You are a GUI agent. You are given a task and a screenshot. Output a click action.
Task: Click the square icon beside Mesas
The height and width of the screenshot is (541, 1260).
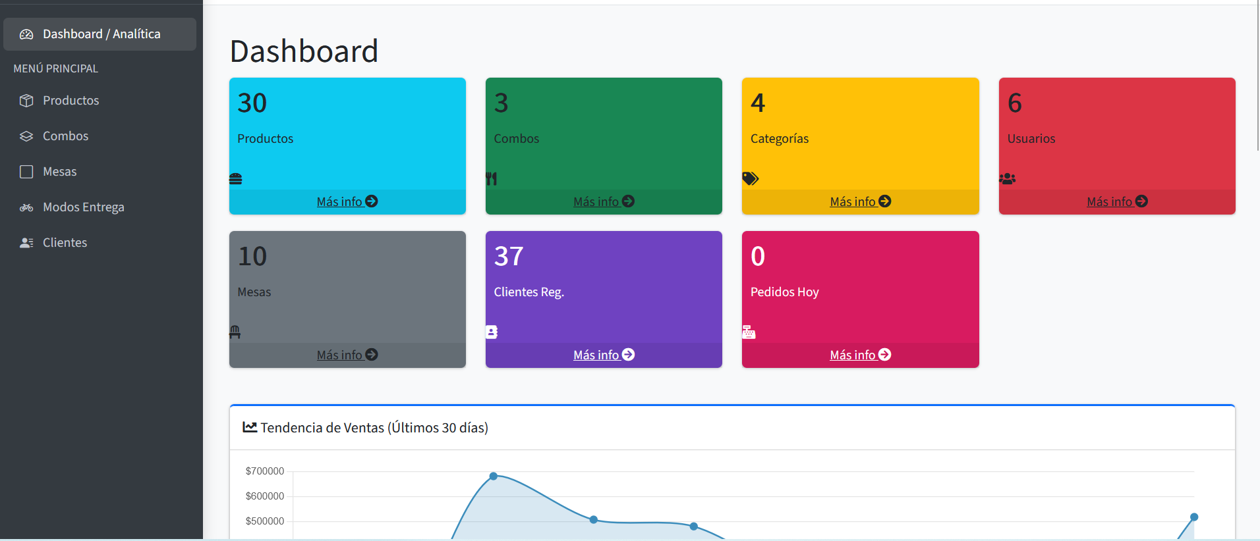click(x=26, y=172)
